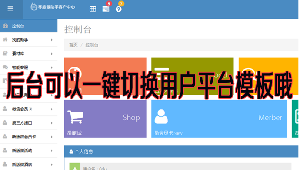Image resolution: width=300 pixels, height=170 pixels.
Task: Click the book icon beside 素材库
Action: coord(5,53)
